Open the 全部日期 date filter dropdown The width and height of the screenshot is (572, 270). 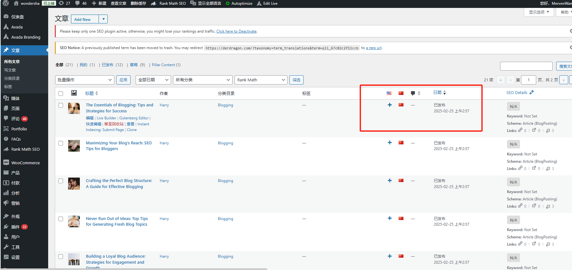pos(153,80)
